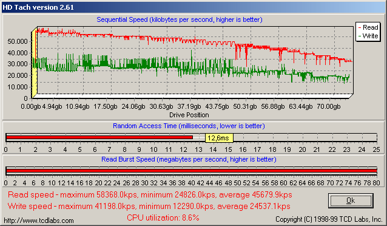The height and width of the screenshot is (226, 387).
Task: Click the Read speed results line
Action: coord(150,195)
